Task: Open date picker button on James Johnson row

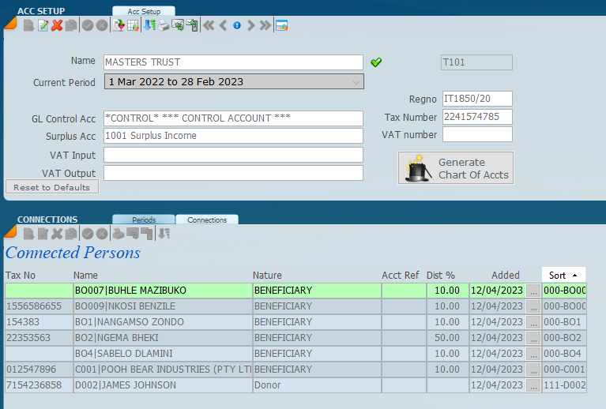Action: (x=533, y=385)
